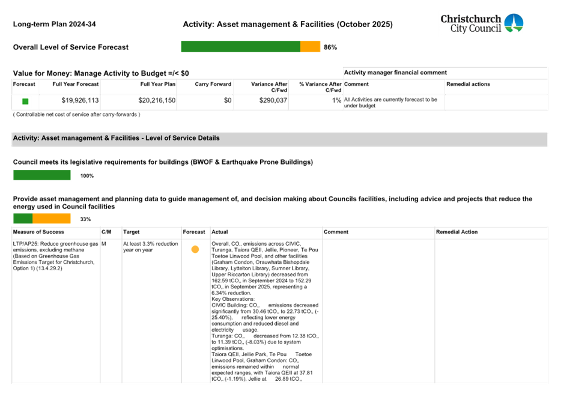Click the Value for Money budget heading
This screenshot has height=397, width=561.
coord(101,73)
